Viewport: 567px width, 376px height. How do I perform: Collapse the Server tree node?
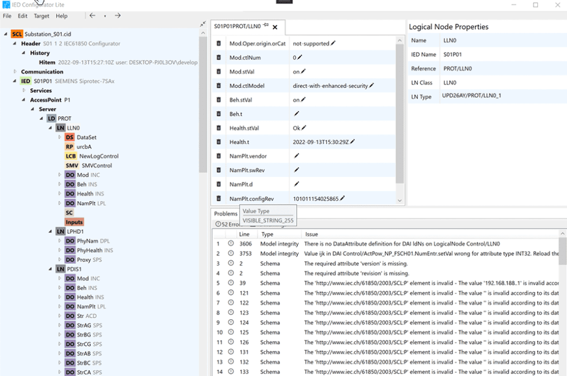point(32,109)
